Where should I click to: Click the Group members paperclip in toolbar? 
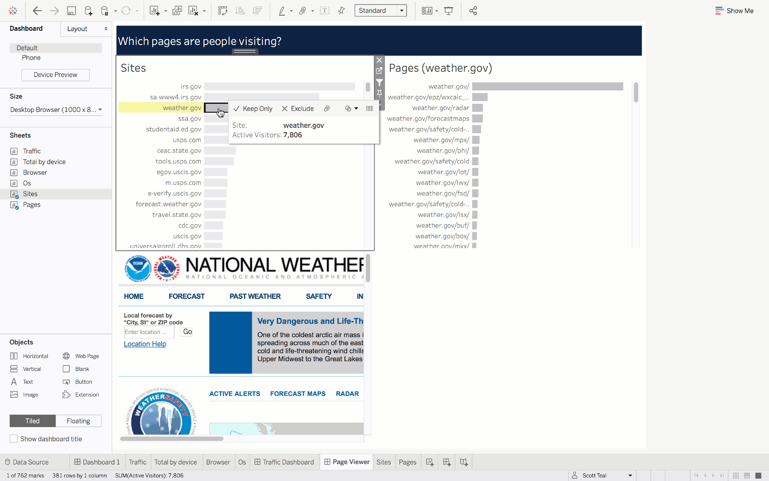[x=303, y=11]
